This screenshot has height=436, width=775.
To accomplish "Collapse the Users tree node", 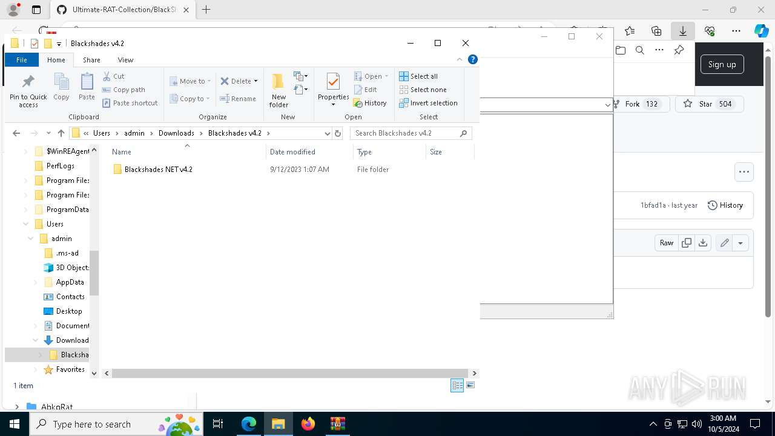I will [25, 224].
